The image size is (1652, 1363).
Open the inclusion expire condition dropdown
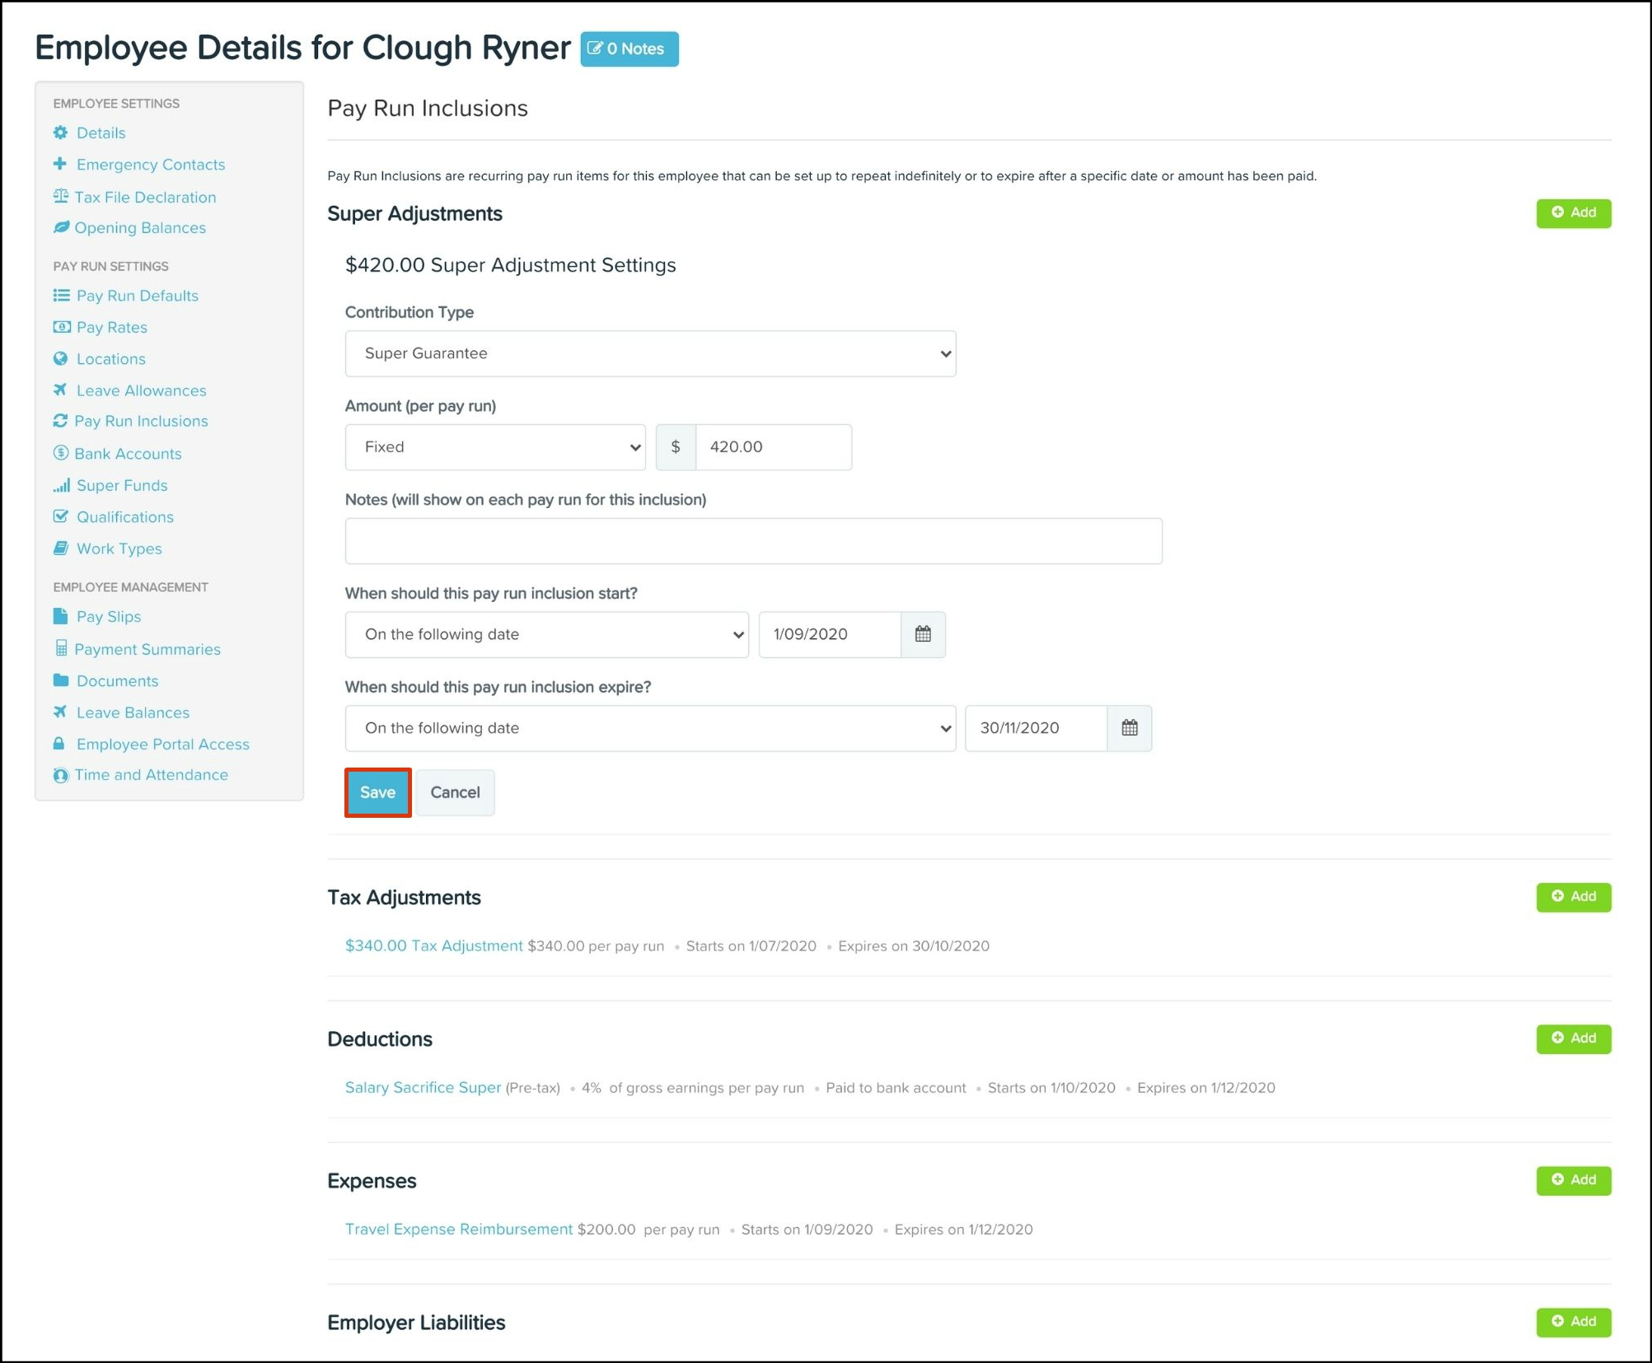pyautogui.click(x=650, y=728)
